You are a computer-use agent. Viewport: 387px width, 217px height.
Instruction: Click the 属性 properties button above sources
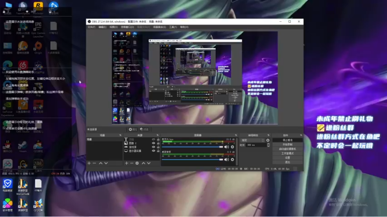[x=133, y=129]
